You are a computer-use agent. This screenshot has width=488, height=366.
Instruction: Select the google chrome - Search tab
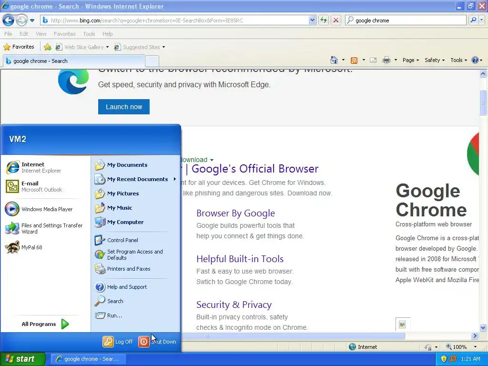pyautogui.click(x=74, y=61)
